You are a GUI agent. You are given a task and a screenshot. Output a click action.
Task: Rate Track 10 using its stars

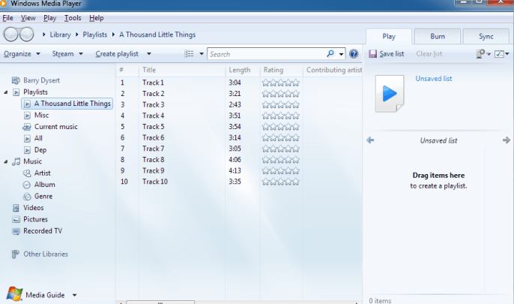point(280,182)
